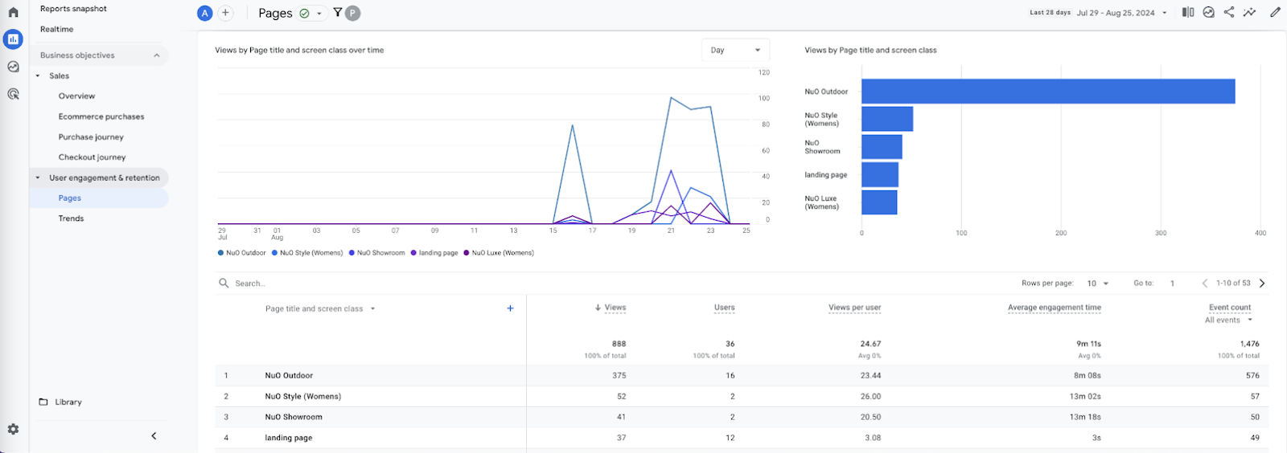The width and height of the screenshot is (1287, 453).
Task: Open the Day granularity dropdown
Action: (735, 50)
